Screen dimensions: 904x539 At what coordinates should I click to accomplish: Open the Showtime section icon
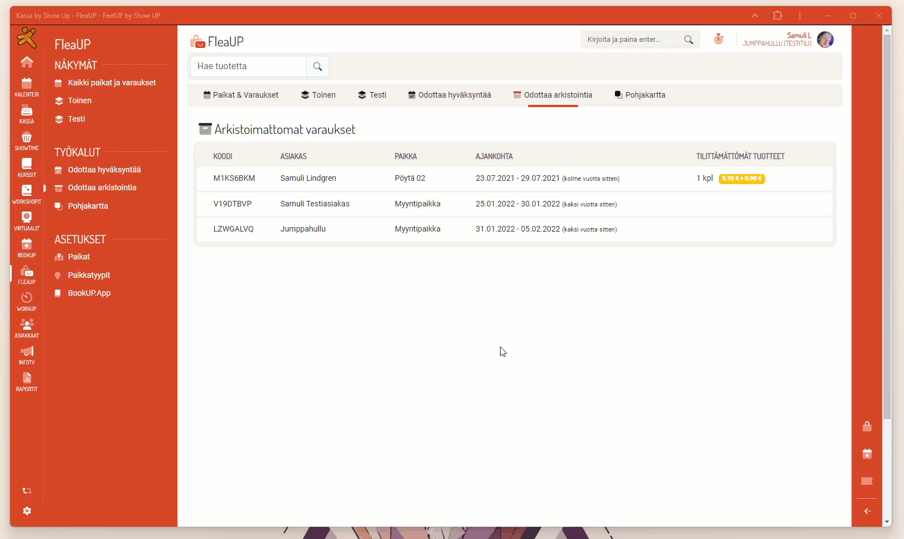26,141
